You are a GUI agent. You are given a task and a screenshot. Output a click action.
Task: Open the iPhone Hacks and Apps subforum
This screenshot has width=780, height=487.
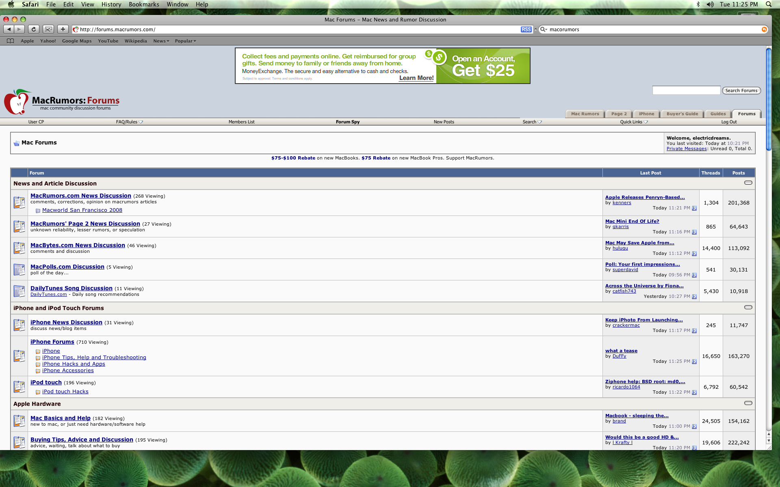(74, 364)
